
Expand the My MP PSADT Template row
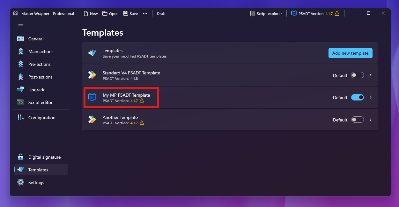pos(370,97)
